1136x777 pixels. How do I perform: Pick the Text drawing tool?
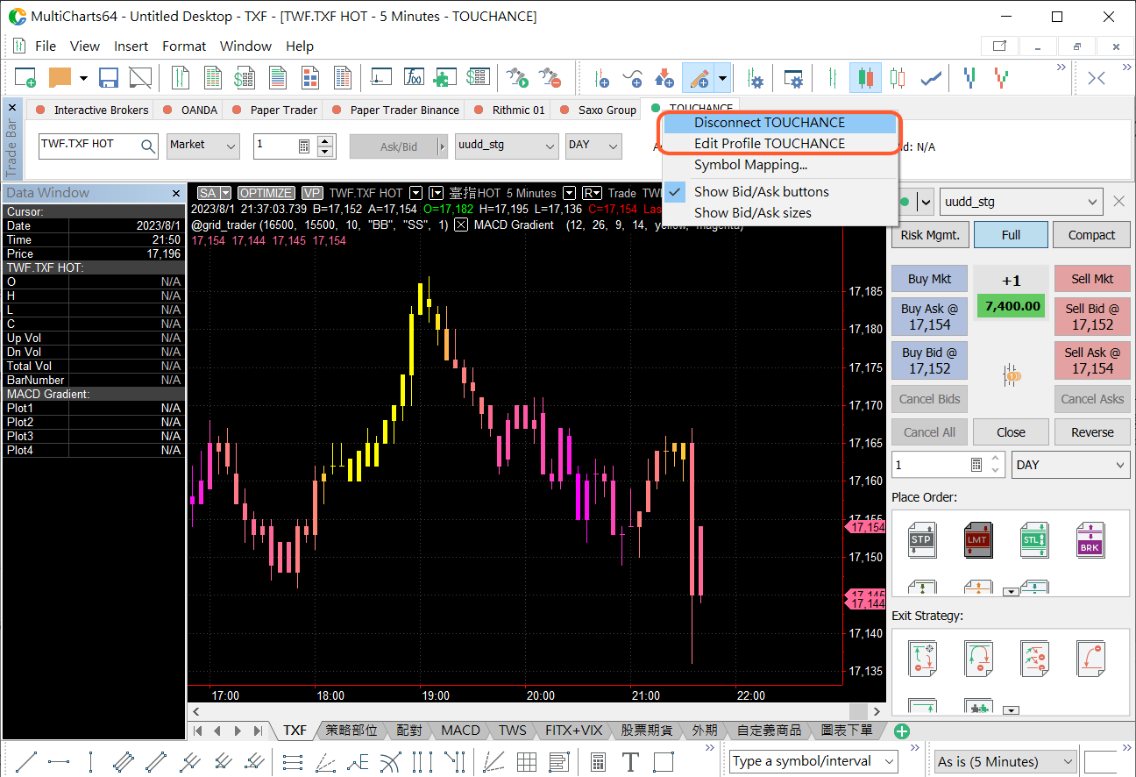tap(630, 761)
